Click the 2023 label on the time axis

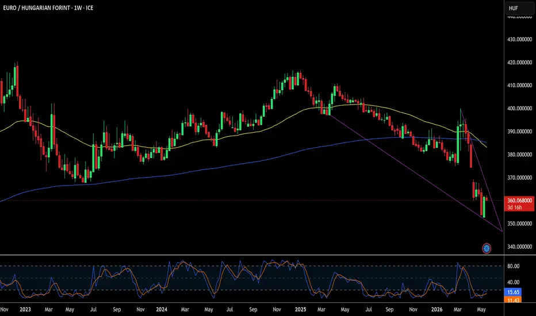pyautogui.click(x=25, y=310)
